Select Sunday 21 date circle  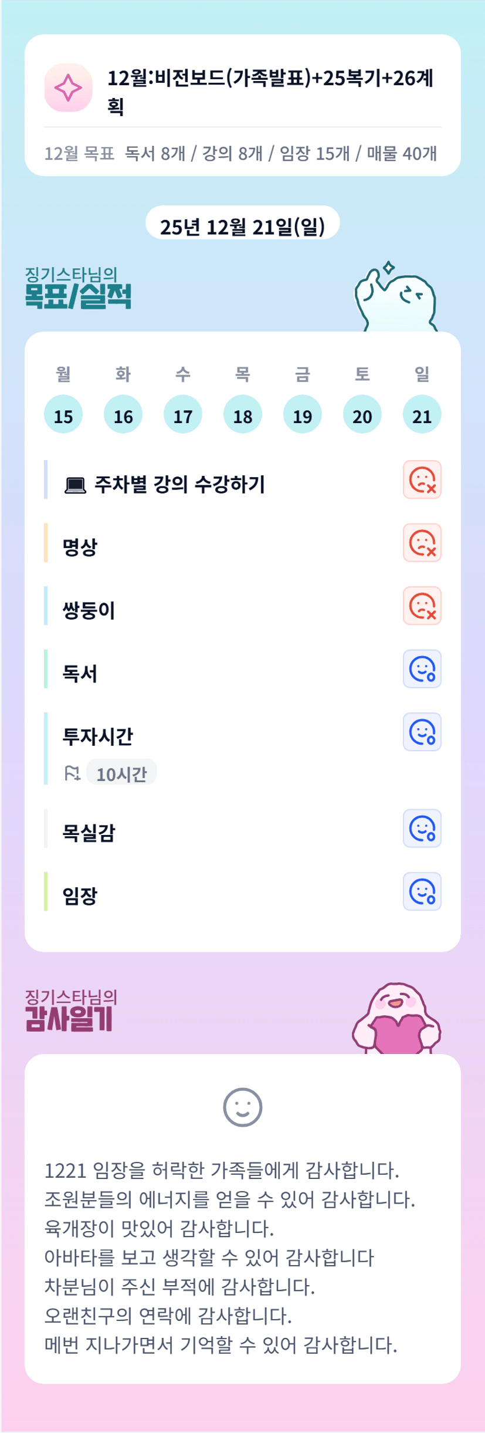coord(422,414)
